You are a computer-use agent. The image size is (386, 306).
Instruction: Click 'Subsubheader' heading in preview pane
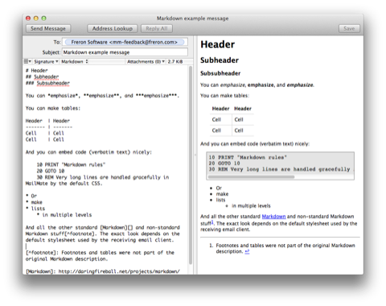tap(220, 73)
